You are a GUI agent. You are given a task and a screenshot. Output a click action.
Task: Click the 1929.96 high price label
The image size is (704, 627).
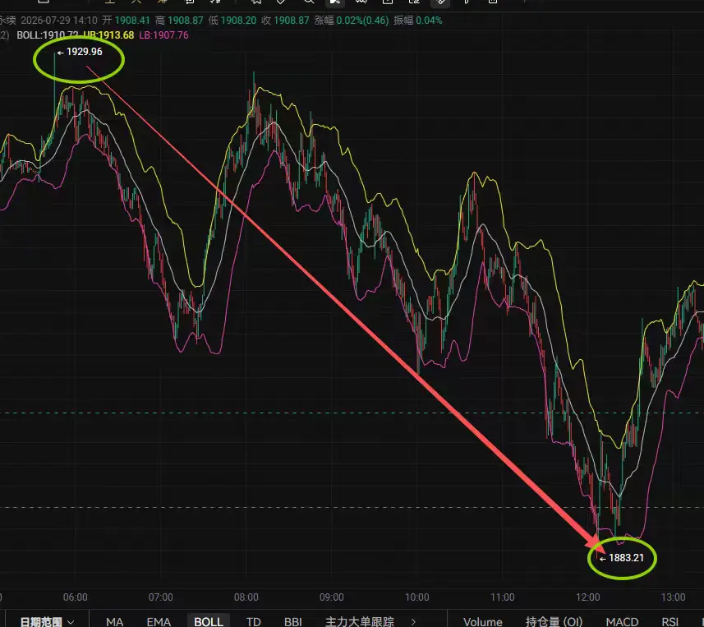pyautogui.click(x=84, y=52)
